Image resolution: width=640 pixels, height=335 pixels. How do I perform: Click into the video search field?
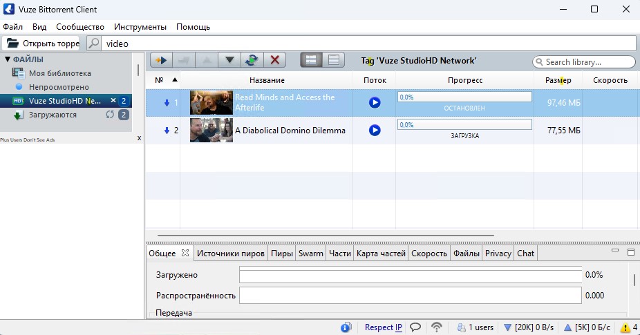click(x=368, y=44)
